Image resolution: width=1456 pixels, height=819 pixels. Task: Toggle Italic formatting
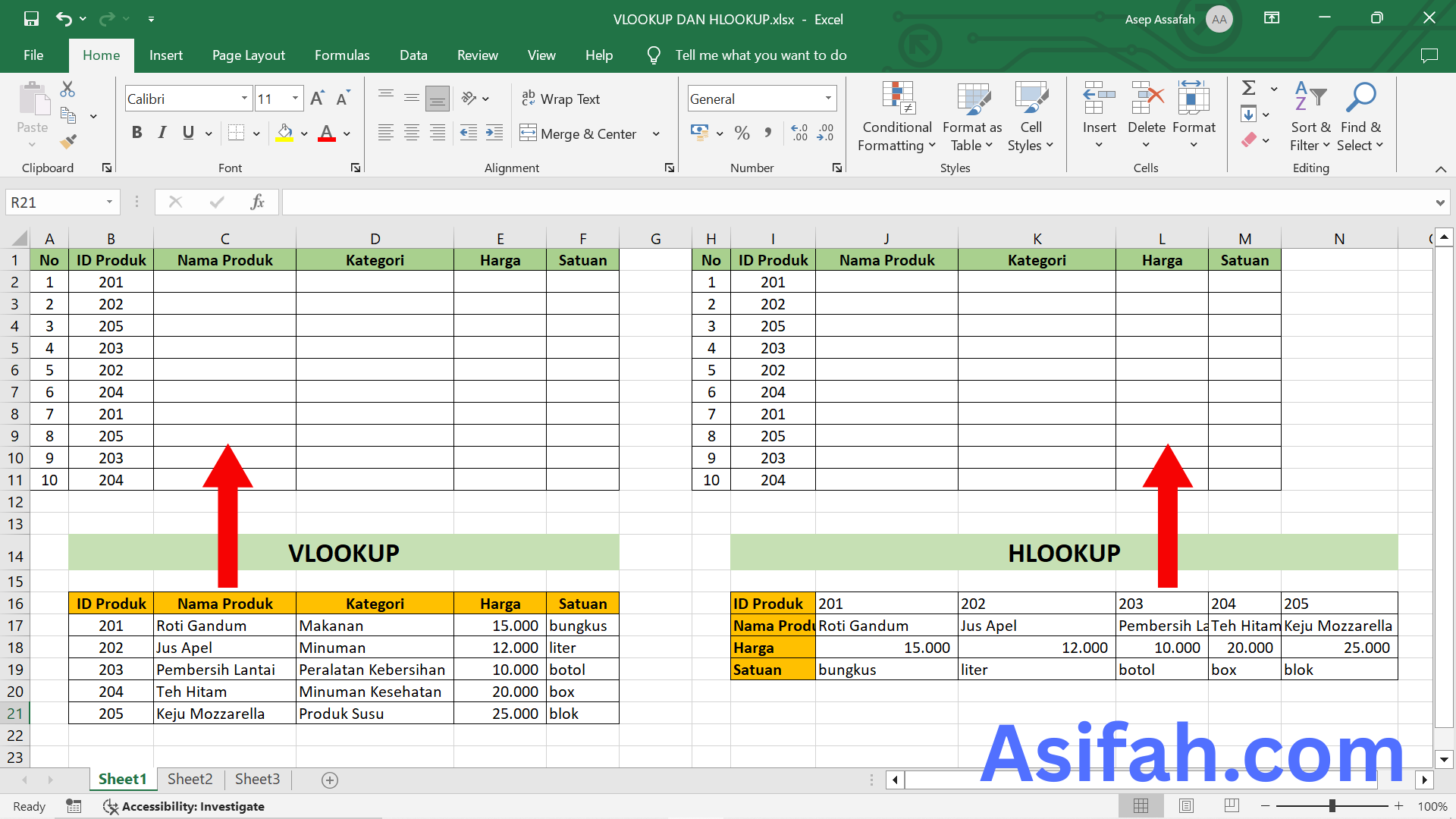(162, 133)
